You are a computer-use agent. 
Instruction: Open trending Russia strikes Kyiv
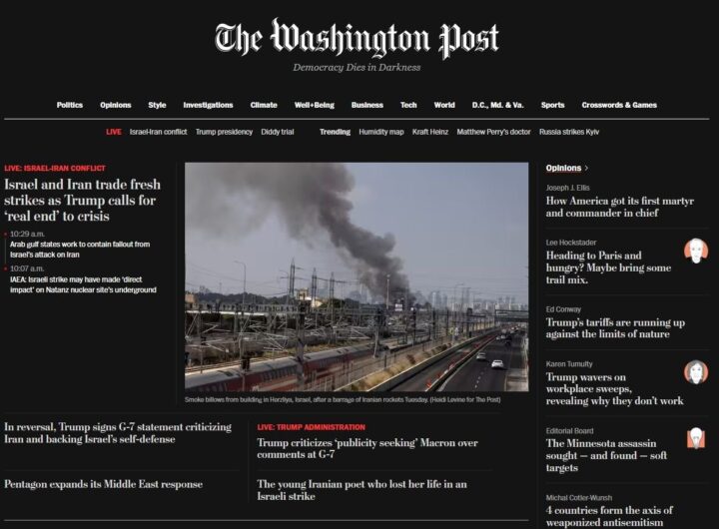(x=569, y=132)
